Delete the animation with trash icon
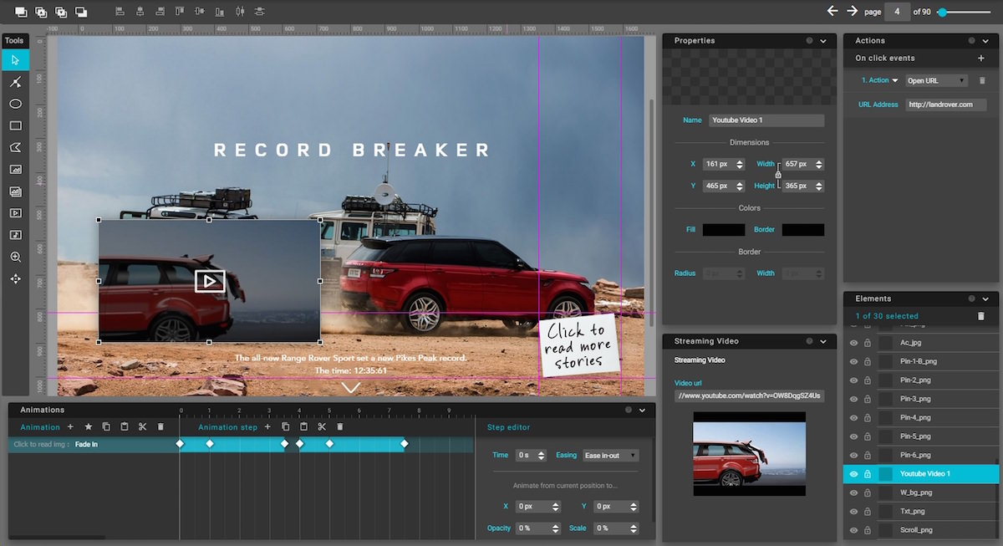Viewport: 1003px width, 546px height. coord(161,426)
